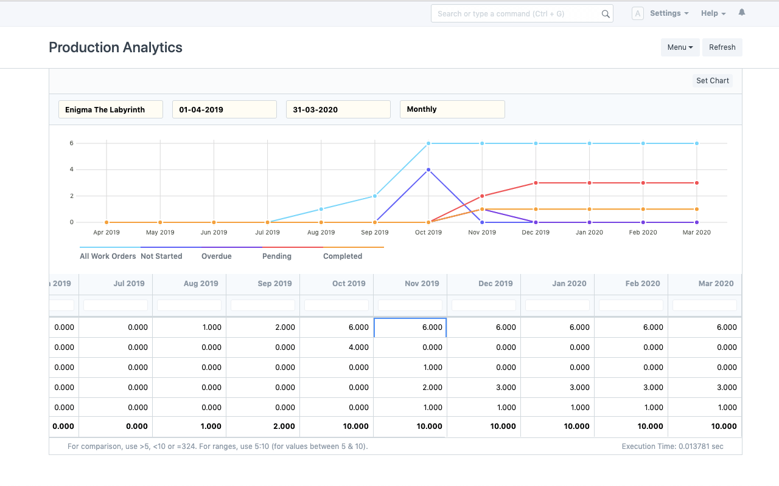This screenshot has width=779, height=486.
Task: Click the notification bell icon
Action: [741, 13]
